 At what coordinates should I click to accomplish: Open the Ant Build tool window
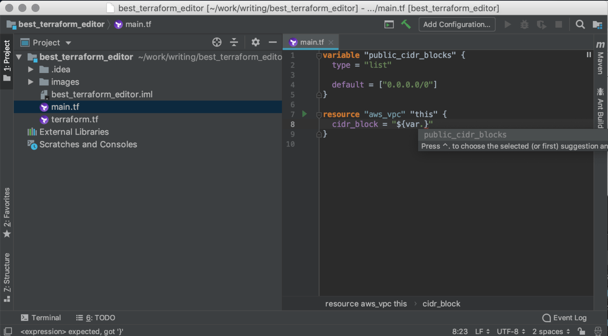600,108
